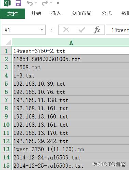Click cell 192.168.10.76.txt
The height and width of the screenshot is (170, 129).
[x=70, y=92]
